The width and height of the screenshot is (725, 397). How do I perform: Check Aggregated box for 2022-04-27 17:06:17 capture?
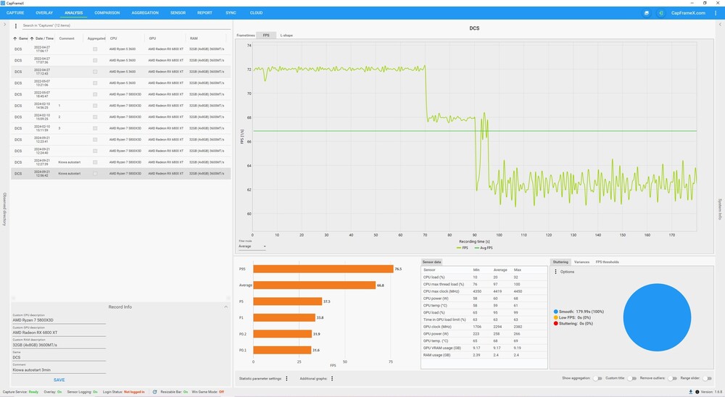point(95,49)
